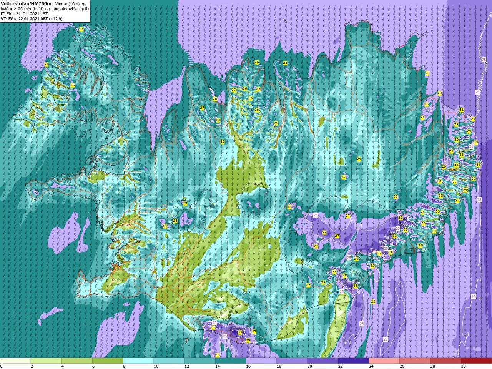This screenshot has height=369, width=492.
Task: Select the salmon 26–28 m/s legend swatch
Action: pyautogui.click(x=415, y=361)
